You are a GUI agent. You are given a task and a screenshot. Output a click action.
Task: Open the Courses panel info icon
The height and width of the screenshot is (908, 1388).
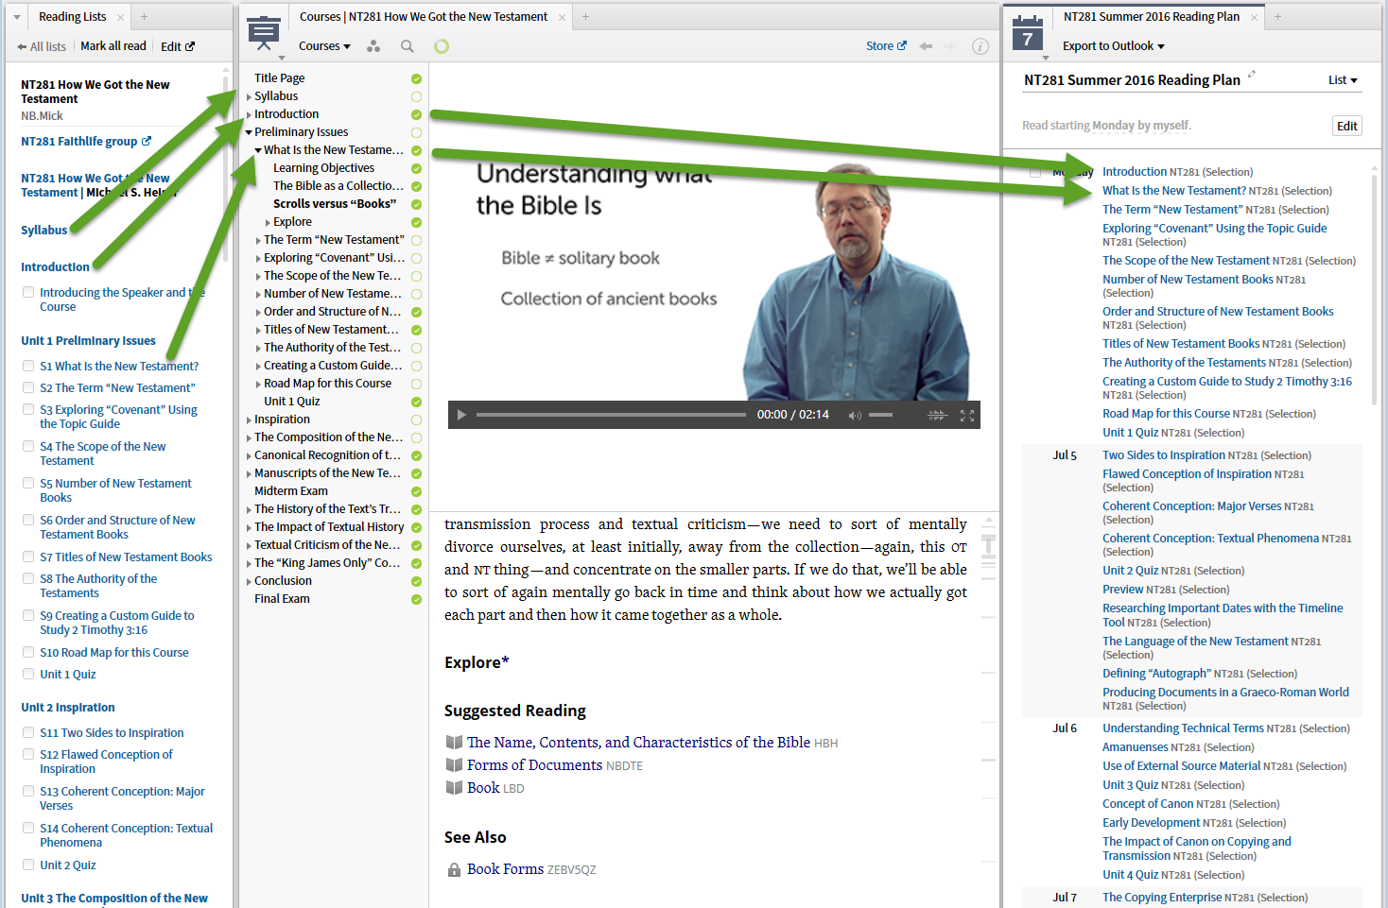coord(980,46)
